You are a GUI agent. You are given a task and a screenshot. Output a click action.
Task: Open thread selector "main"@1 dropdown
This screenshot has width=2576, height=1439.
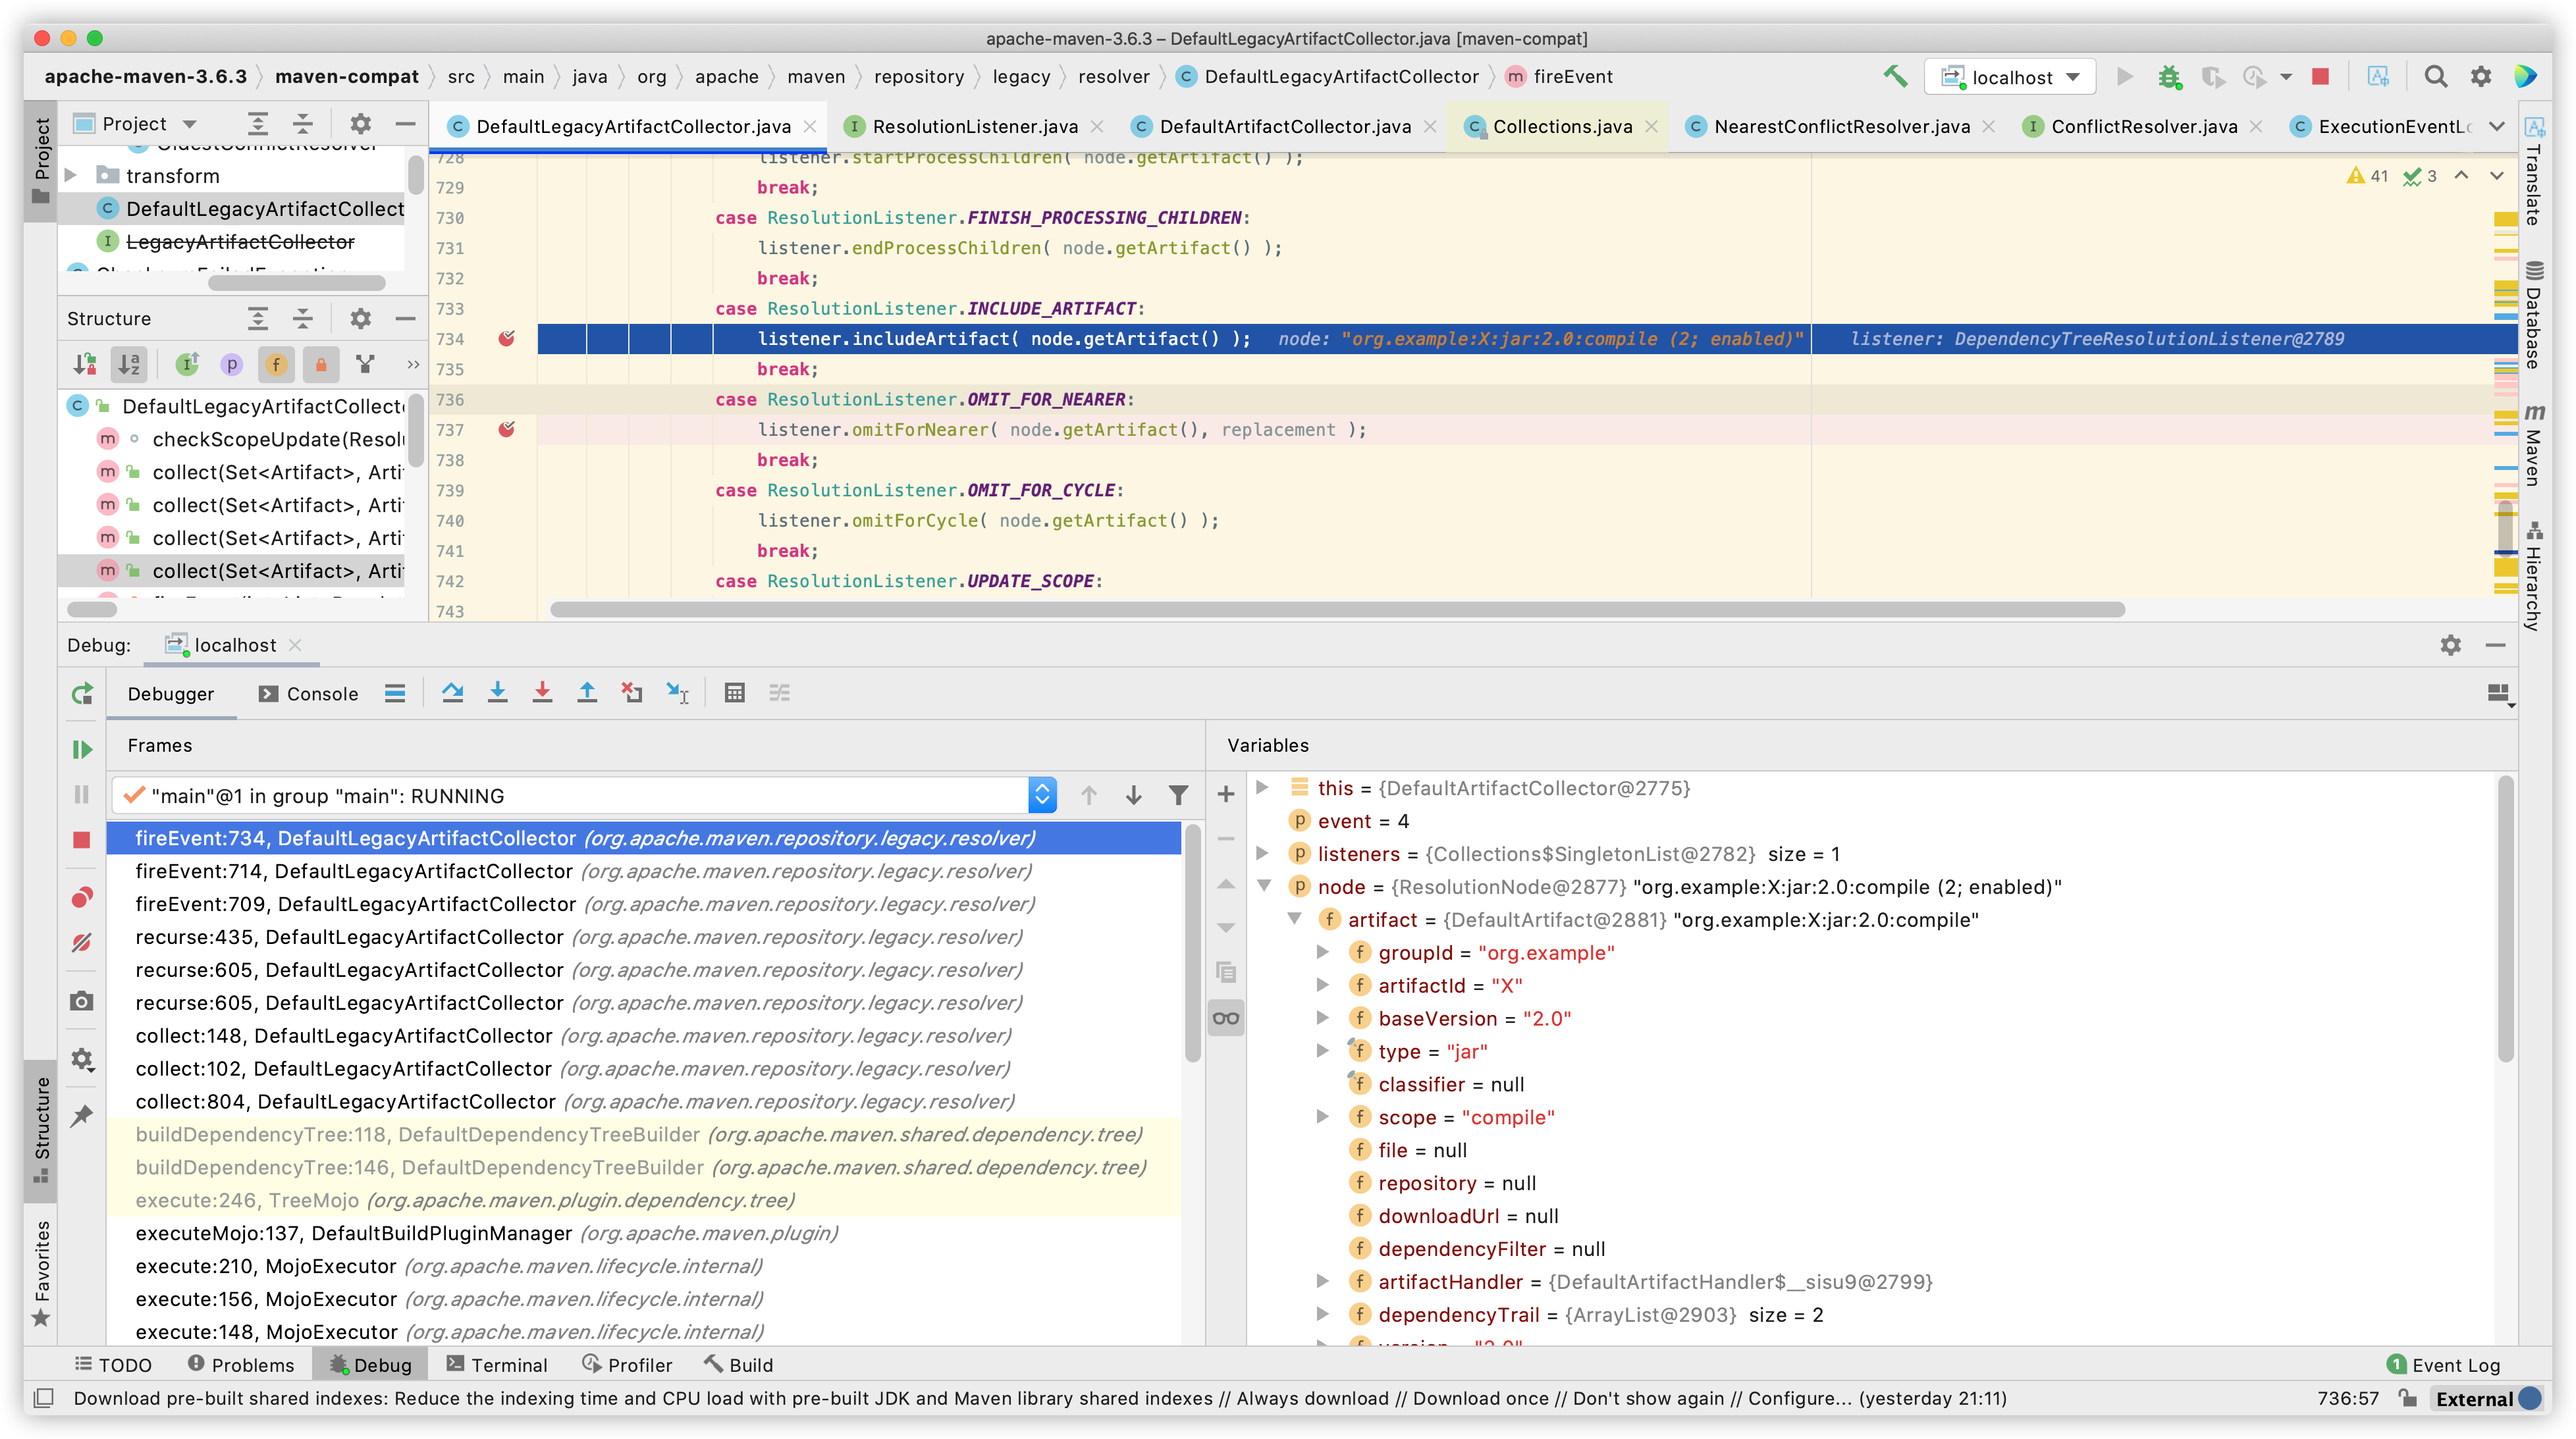pyautogui.click(x=1042, y=795)
